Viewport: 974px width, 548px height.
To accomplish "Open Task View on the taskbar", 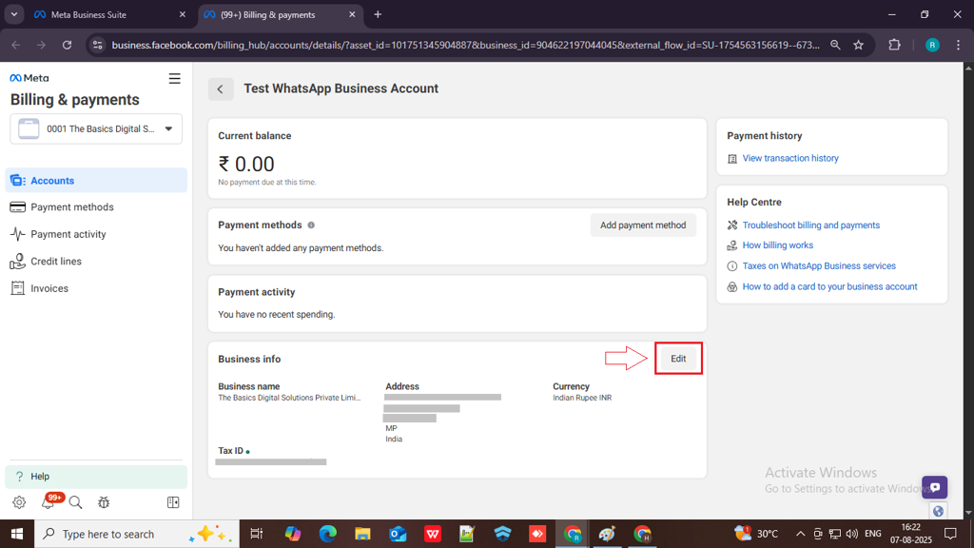I will (256, 535).
